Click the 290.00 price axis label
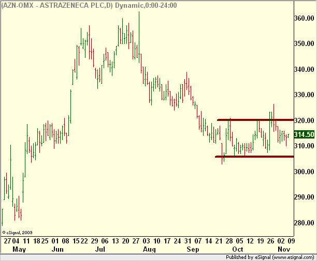Viewport: 317px width, 261px height. (x=304, y=197)
